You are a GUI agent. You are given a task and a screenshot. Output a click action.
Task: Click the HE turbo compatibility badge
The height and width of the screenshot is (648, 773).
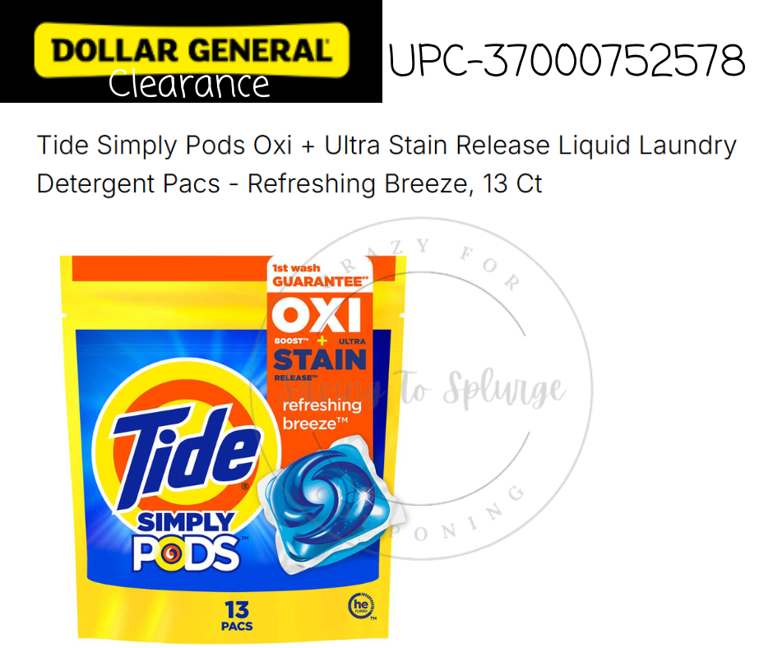pyautogui.click(x=363, y=606)
